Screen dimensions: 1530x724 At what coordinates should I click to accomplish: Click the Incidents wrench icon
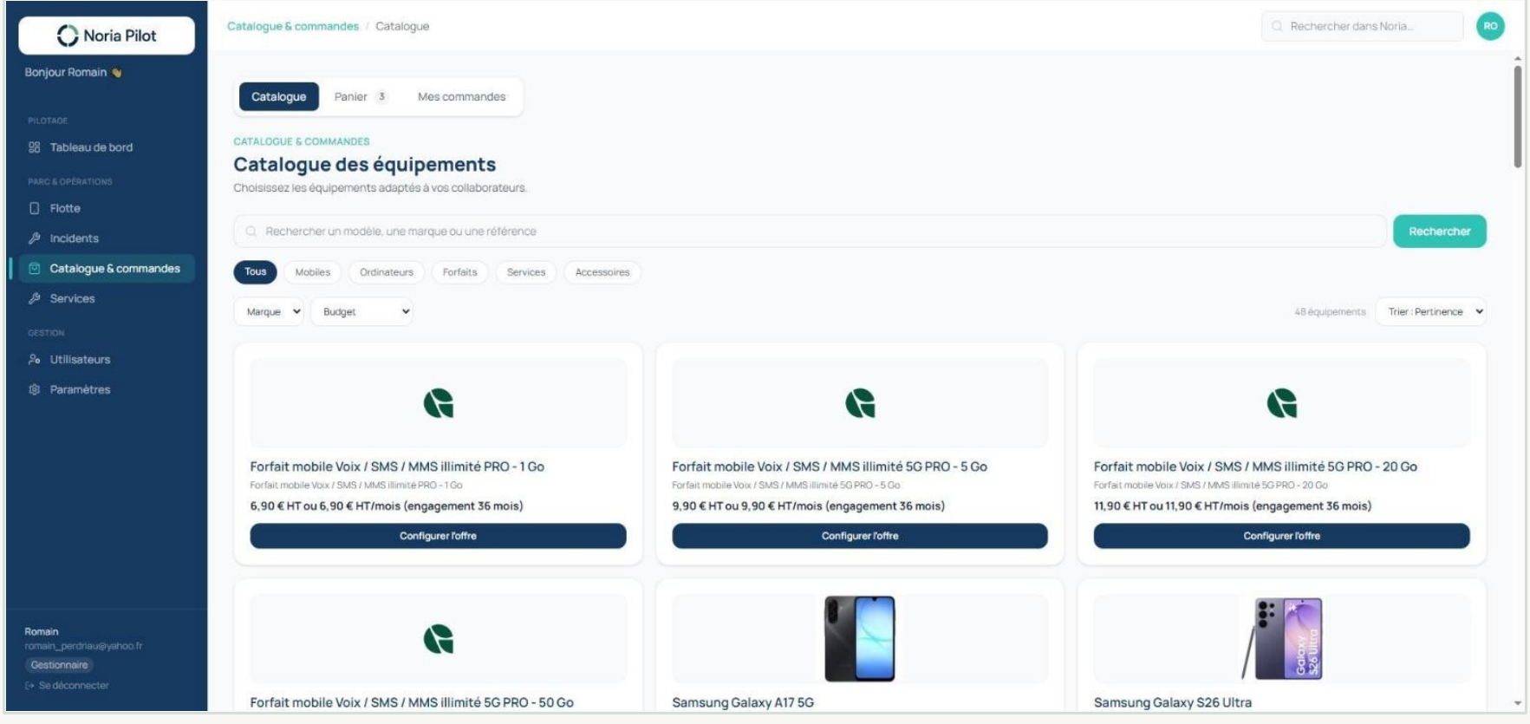(x=35, y=238)
